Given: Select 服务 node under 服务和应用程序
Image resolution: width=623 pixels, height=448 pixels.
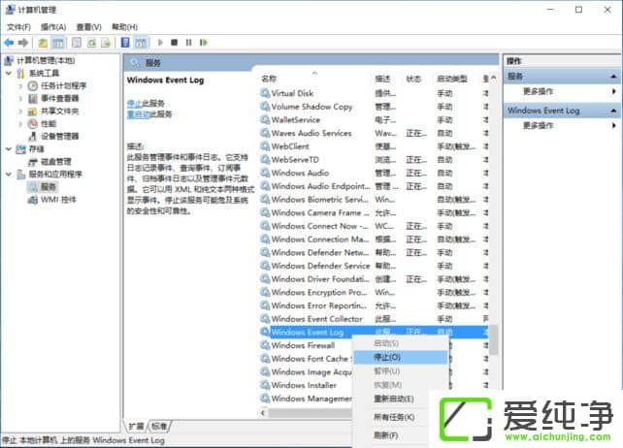Looking at the screenshot, I should pyautogui.click(x=49, y=186).
